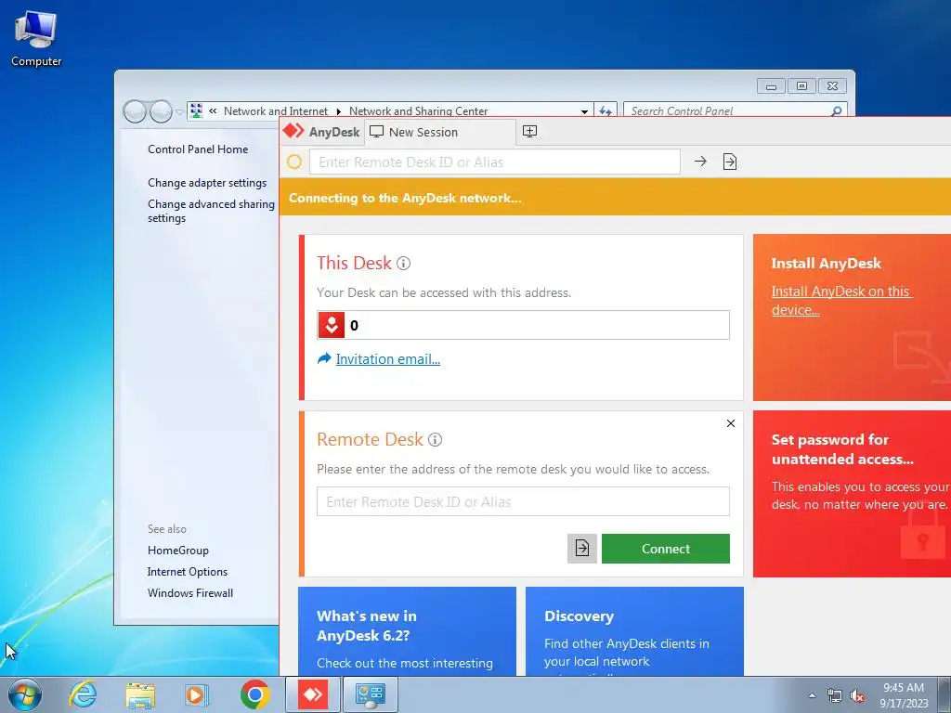Click the red AnyDesk address icon
The image size is (951, 713).
pyautogui.click(x=332, y=325)
